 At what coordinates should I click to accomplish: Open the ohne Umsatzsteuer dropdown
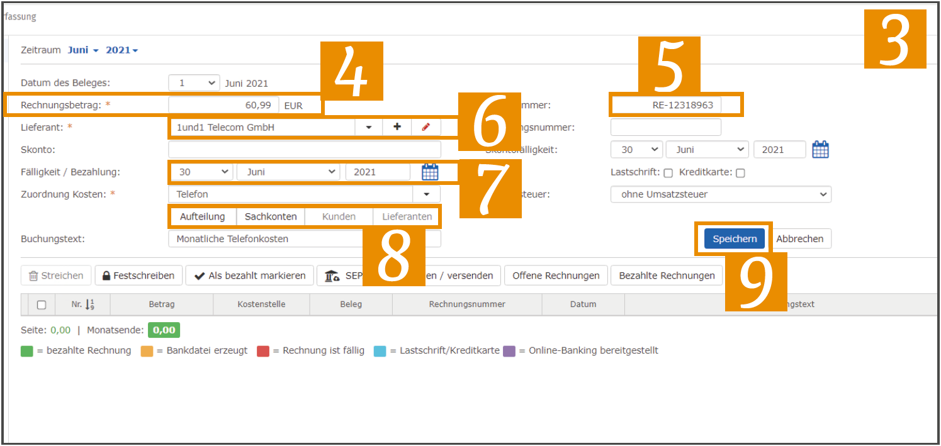[x=721, y=194]
